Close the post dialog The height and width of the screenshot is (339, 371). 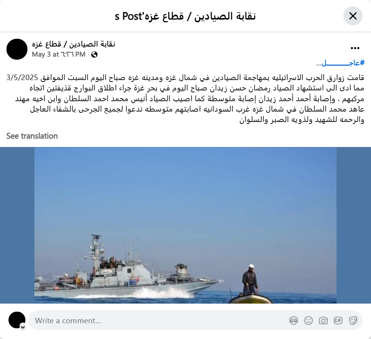coord(353,16)
